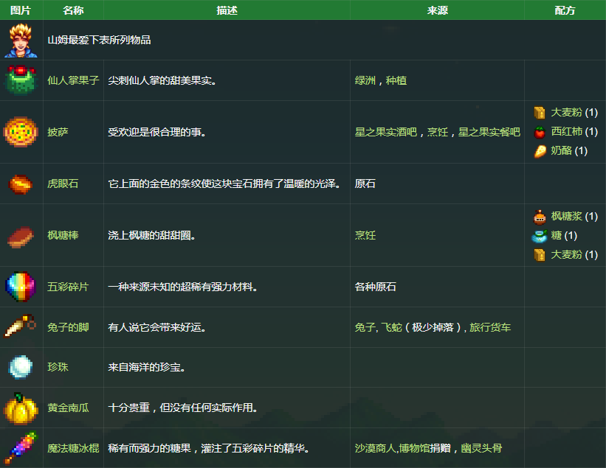
Task: Open the 魔法糖冰棍 item link
Action: pyautogui.click(x=73, y=448)
